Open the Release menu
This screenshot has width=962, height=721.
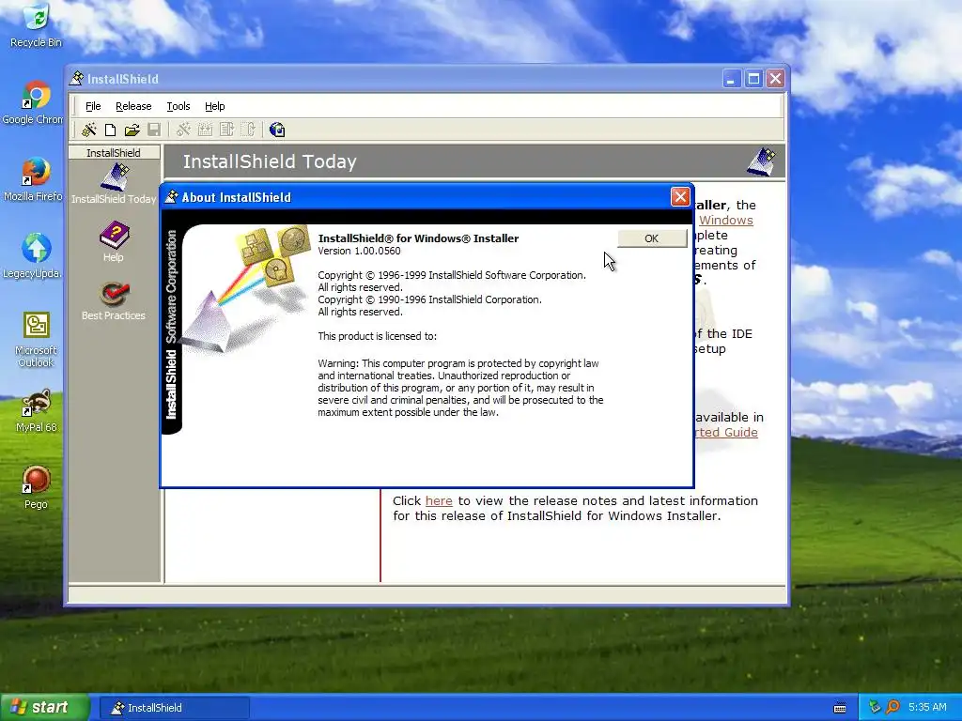pyautogui.click(x=133, y=106)
